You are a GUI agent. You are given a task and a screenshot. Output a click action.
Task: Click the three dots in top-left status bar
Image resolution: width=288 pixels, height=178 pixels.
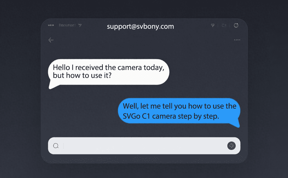click(51, 25)
